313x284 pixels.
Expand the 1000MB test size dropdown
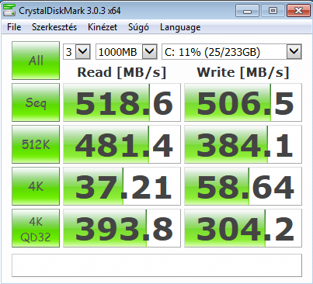pyautogui.click(x=150, y=52)
